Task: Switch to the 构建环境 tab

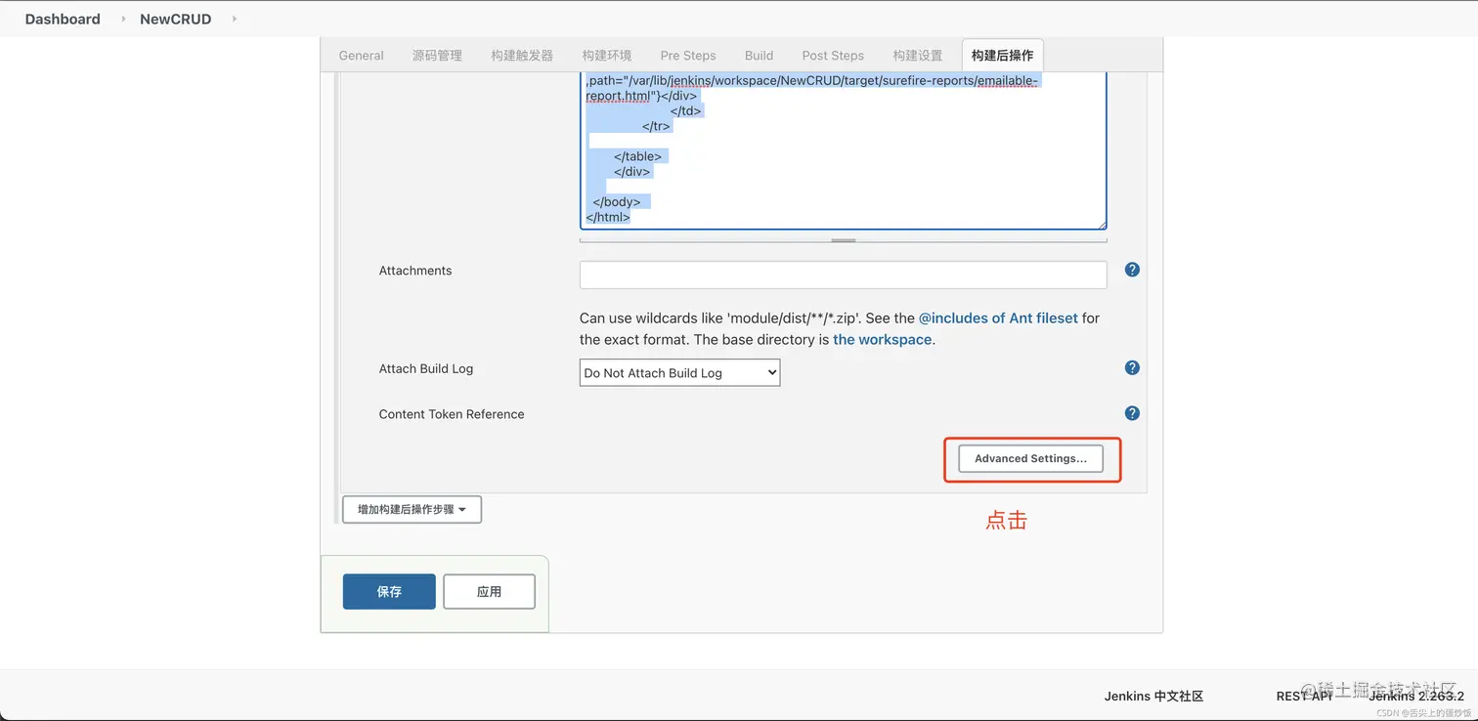Action: coord(607,56)
